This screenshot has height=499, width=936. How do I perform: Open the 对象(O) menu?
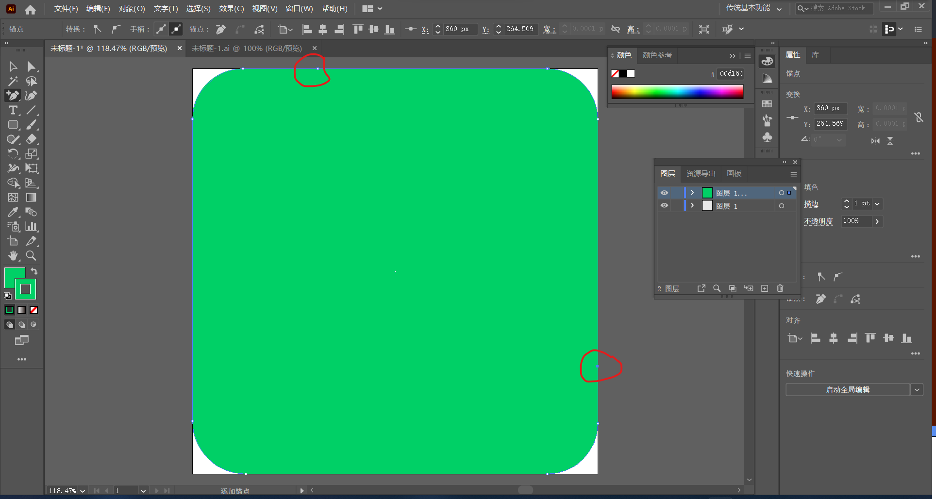pyautogui.click(x=132, y=9)
